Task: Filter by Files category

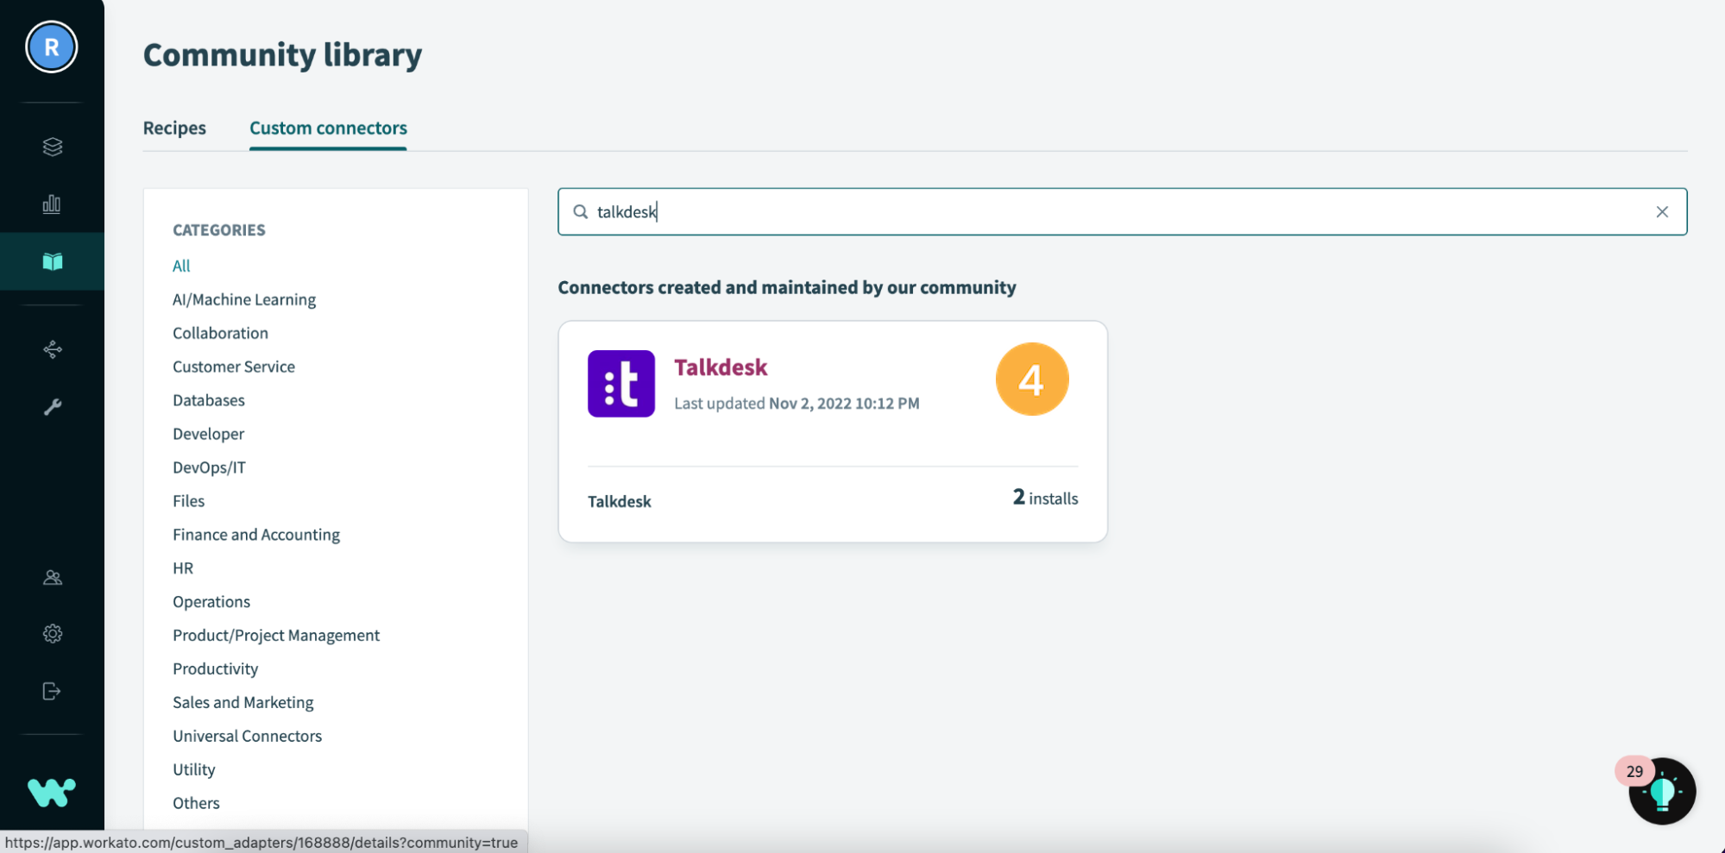Action: (188, 501)
